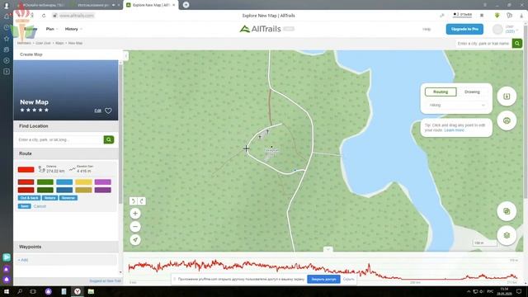This screenshot has width=528, height=297.
Task: Open a new browser tab
Action: (186, 5)
